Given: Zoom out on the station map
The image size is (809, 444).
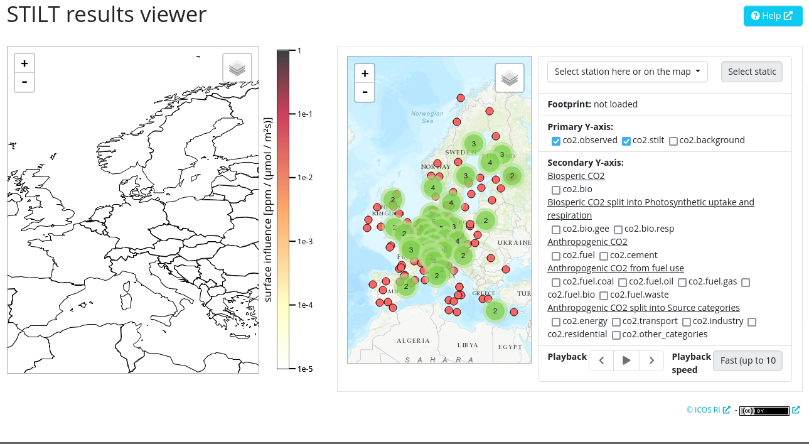Looking at the screenshot, I should point(365,92).
